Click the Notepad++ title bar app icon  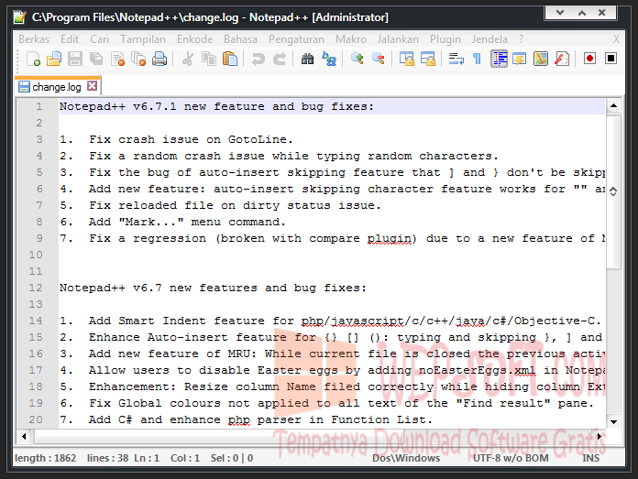[19, 17]
